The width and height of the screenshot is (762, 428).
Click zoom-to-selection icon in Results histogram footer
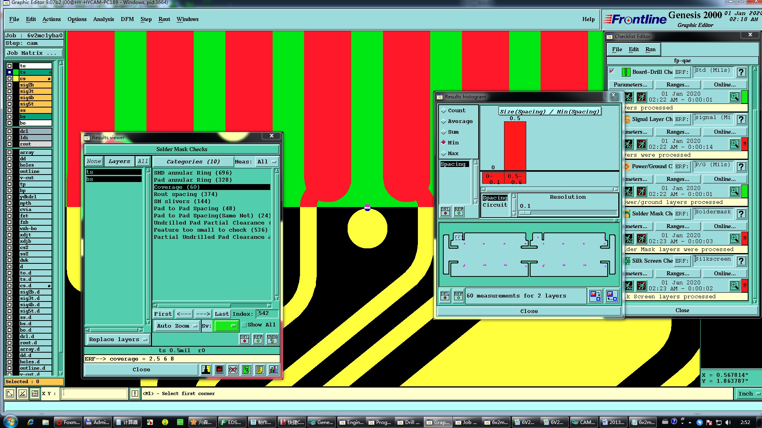595,296
